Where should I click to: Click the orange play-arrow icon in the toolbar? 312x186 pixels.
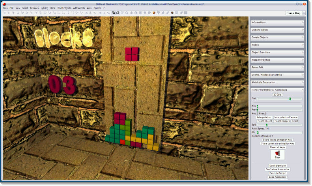coord(154,13)
